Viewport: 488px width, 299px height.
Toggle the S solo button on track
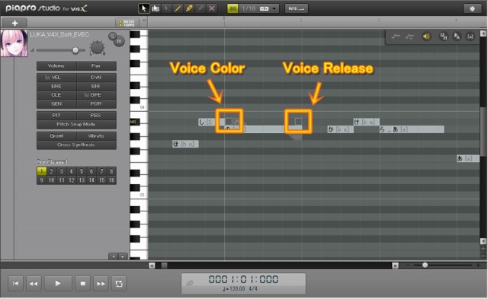pyautogui.click(x=113, y=36)
